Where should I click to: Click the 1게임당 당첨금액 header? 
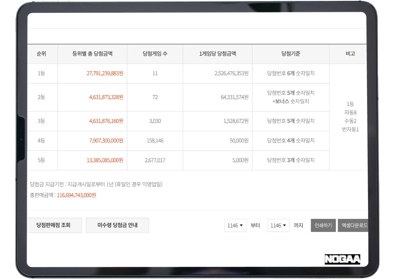click(217, 54)
